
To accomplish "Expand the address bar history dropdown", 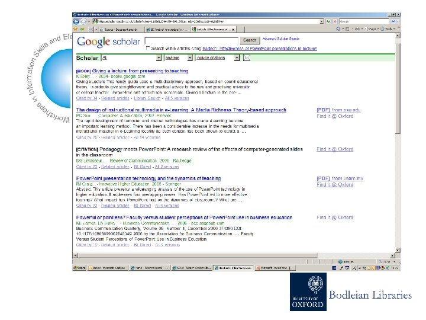I will pyautogui.click(x=322, y=21).
